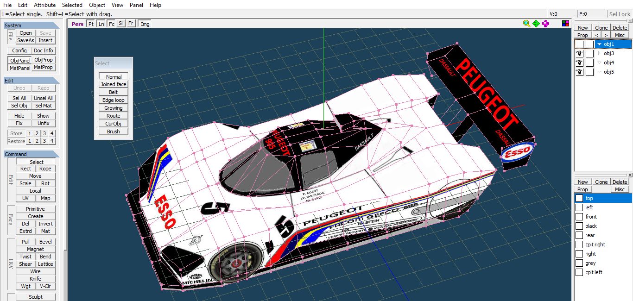Select the 'cpit right' material

595,245
